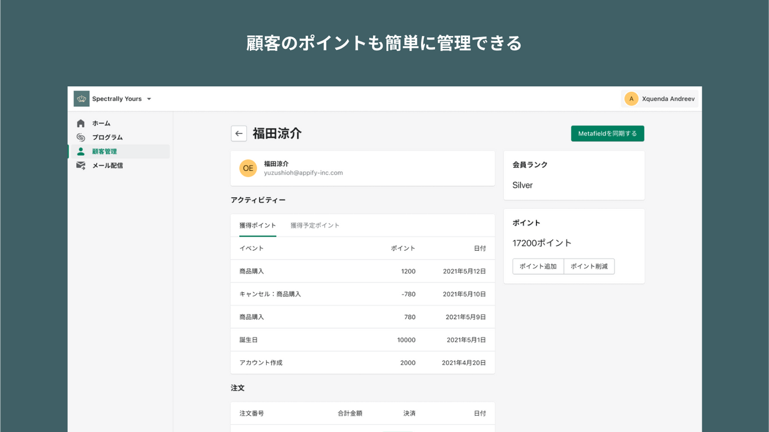The width and height of the screenshot is (769, 432).
Task: Select the 誕生日 activity row
Action: [363, 340]
